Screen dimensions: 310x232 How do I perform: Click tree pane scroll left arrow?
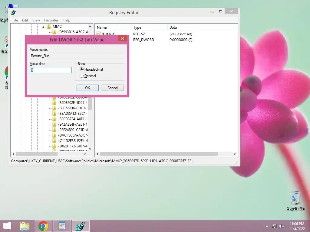point(13,154)
